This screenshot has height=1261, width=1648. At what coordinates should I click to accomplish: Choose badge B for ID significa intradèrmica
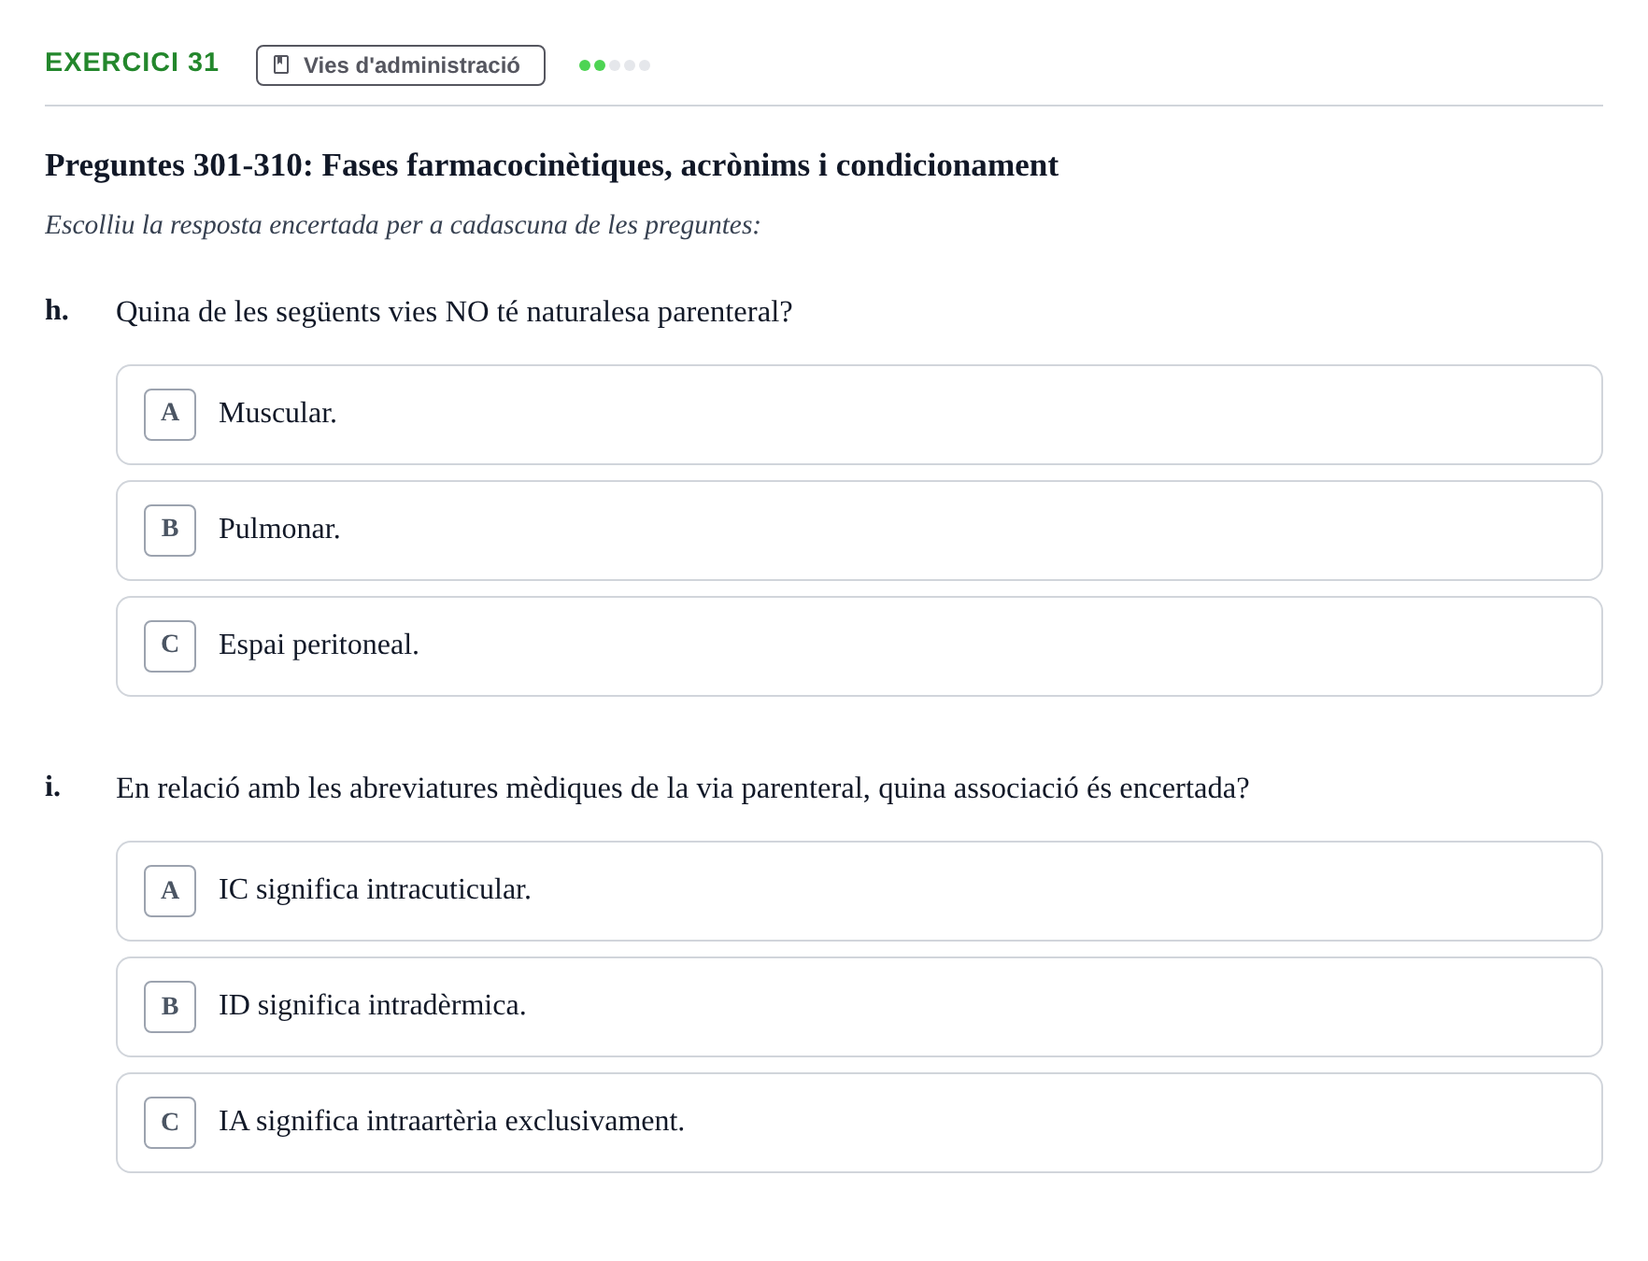(170, 1007)
